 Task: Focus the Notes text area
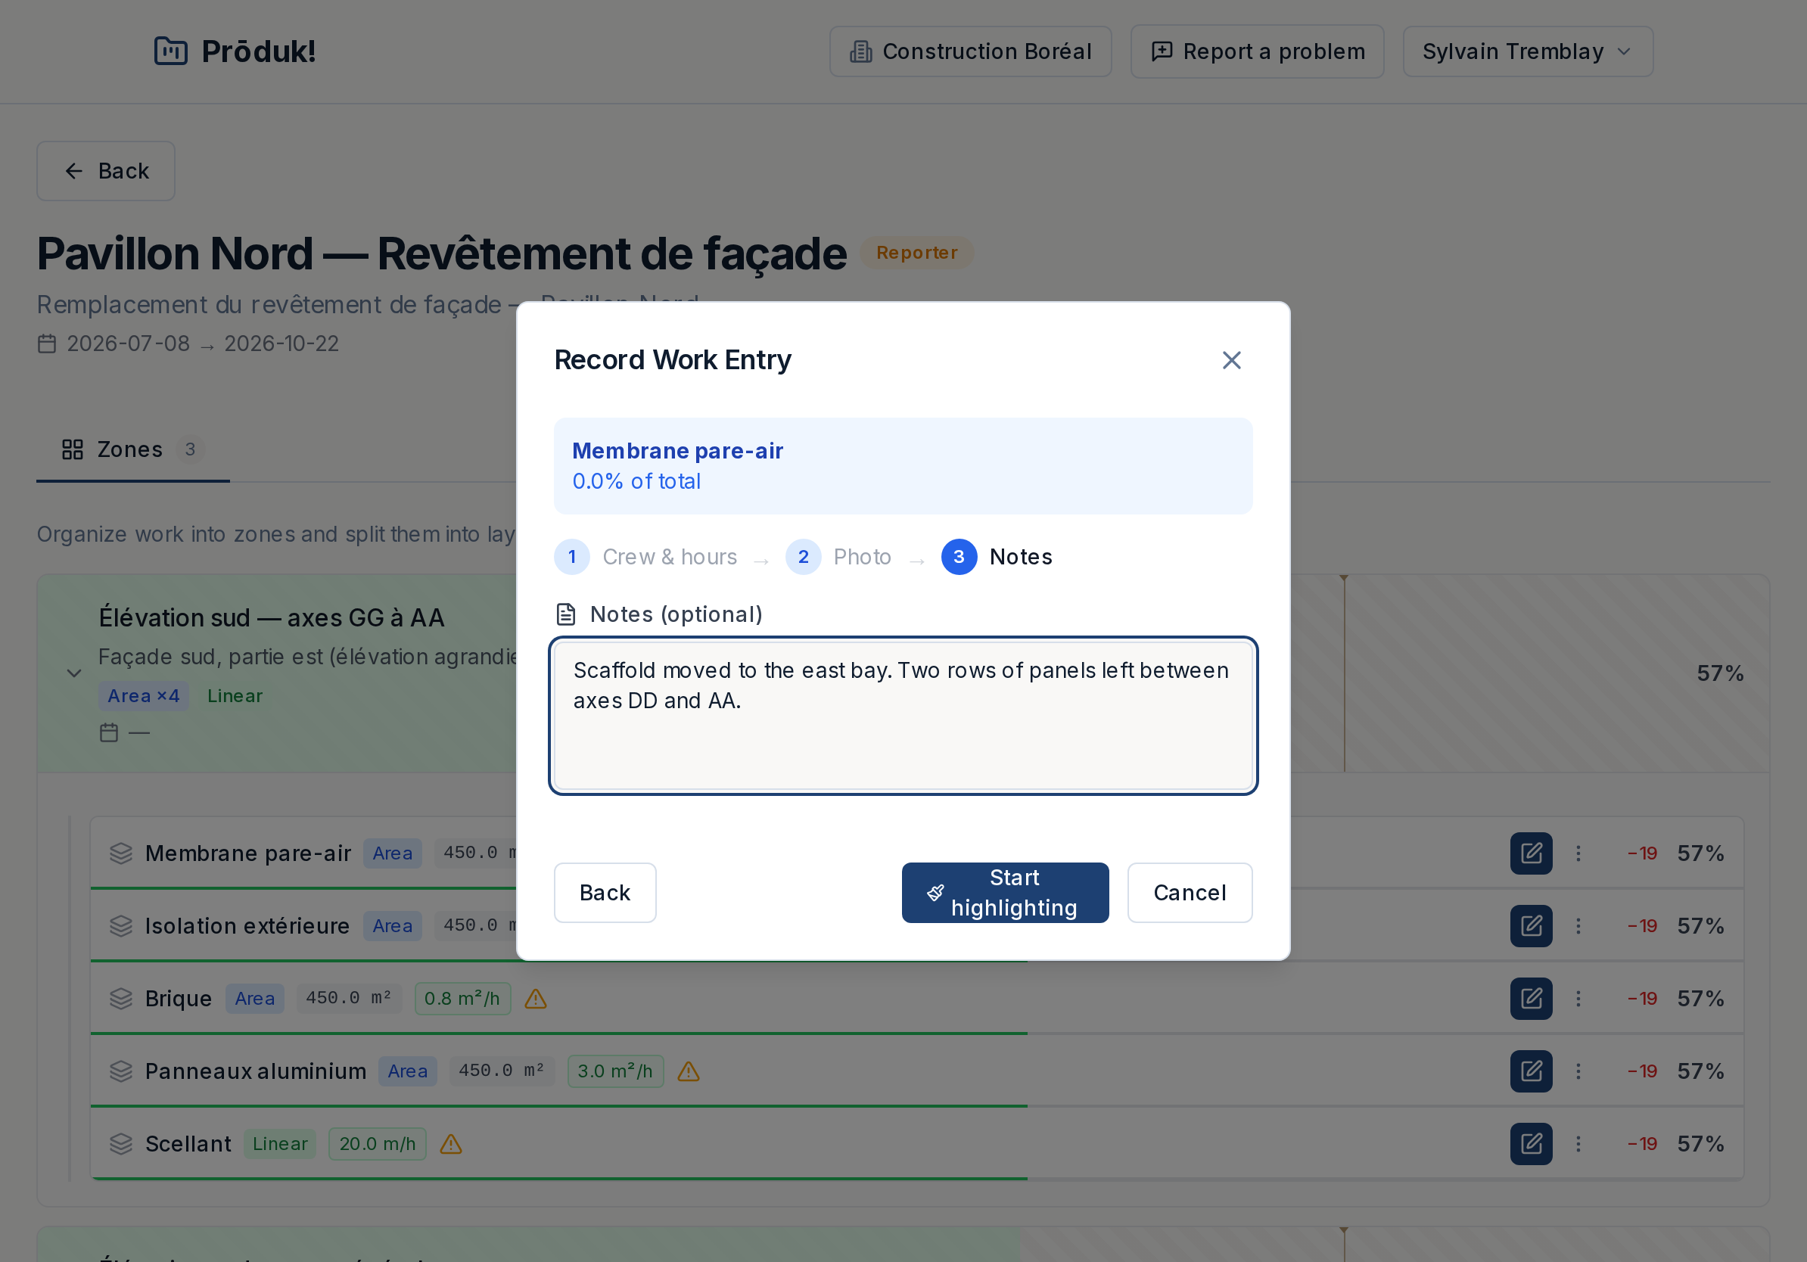(x=903, y=715)
